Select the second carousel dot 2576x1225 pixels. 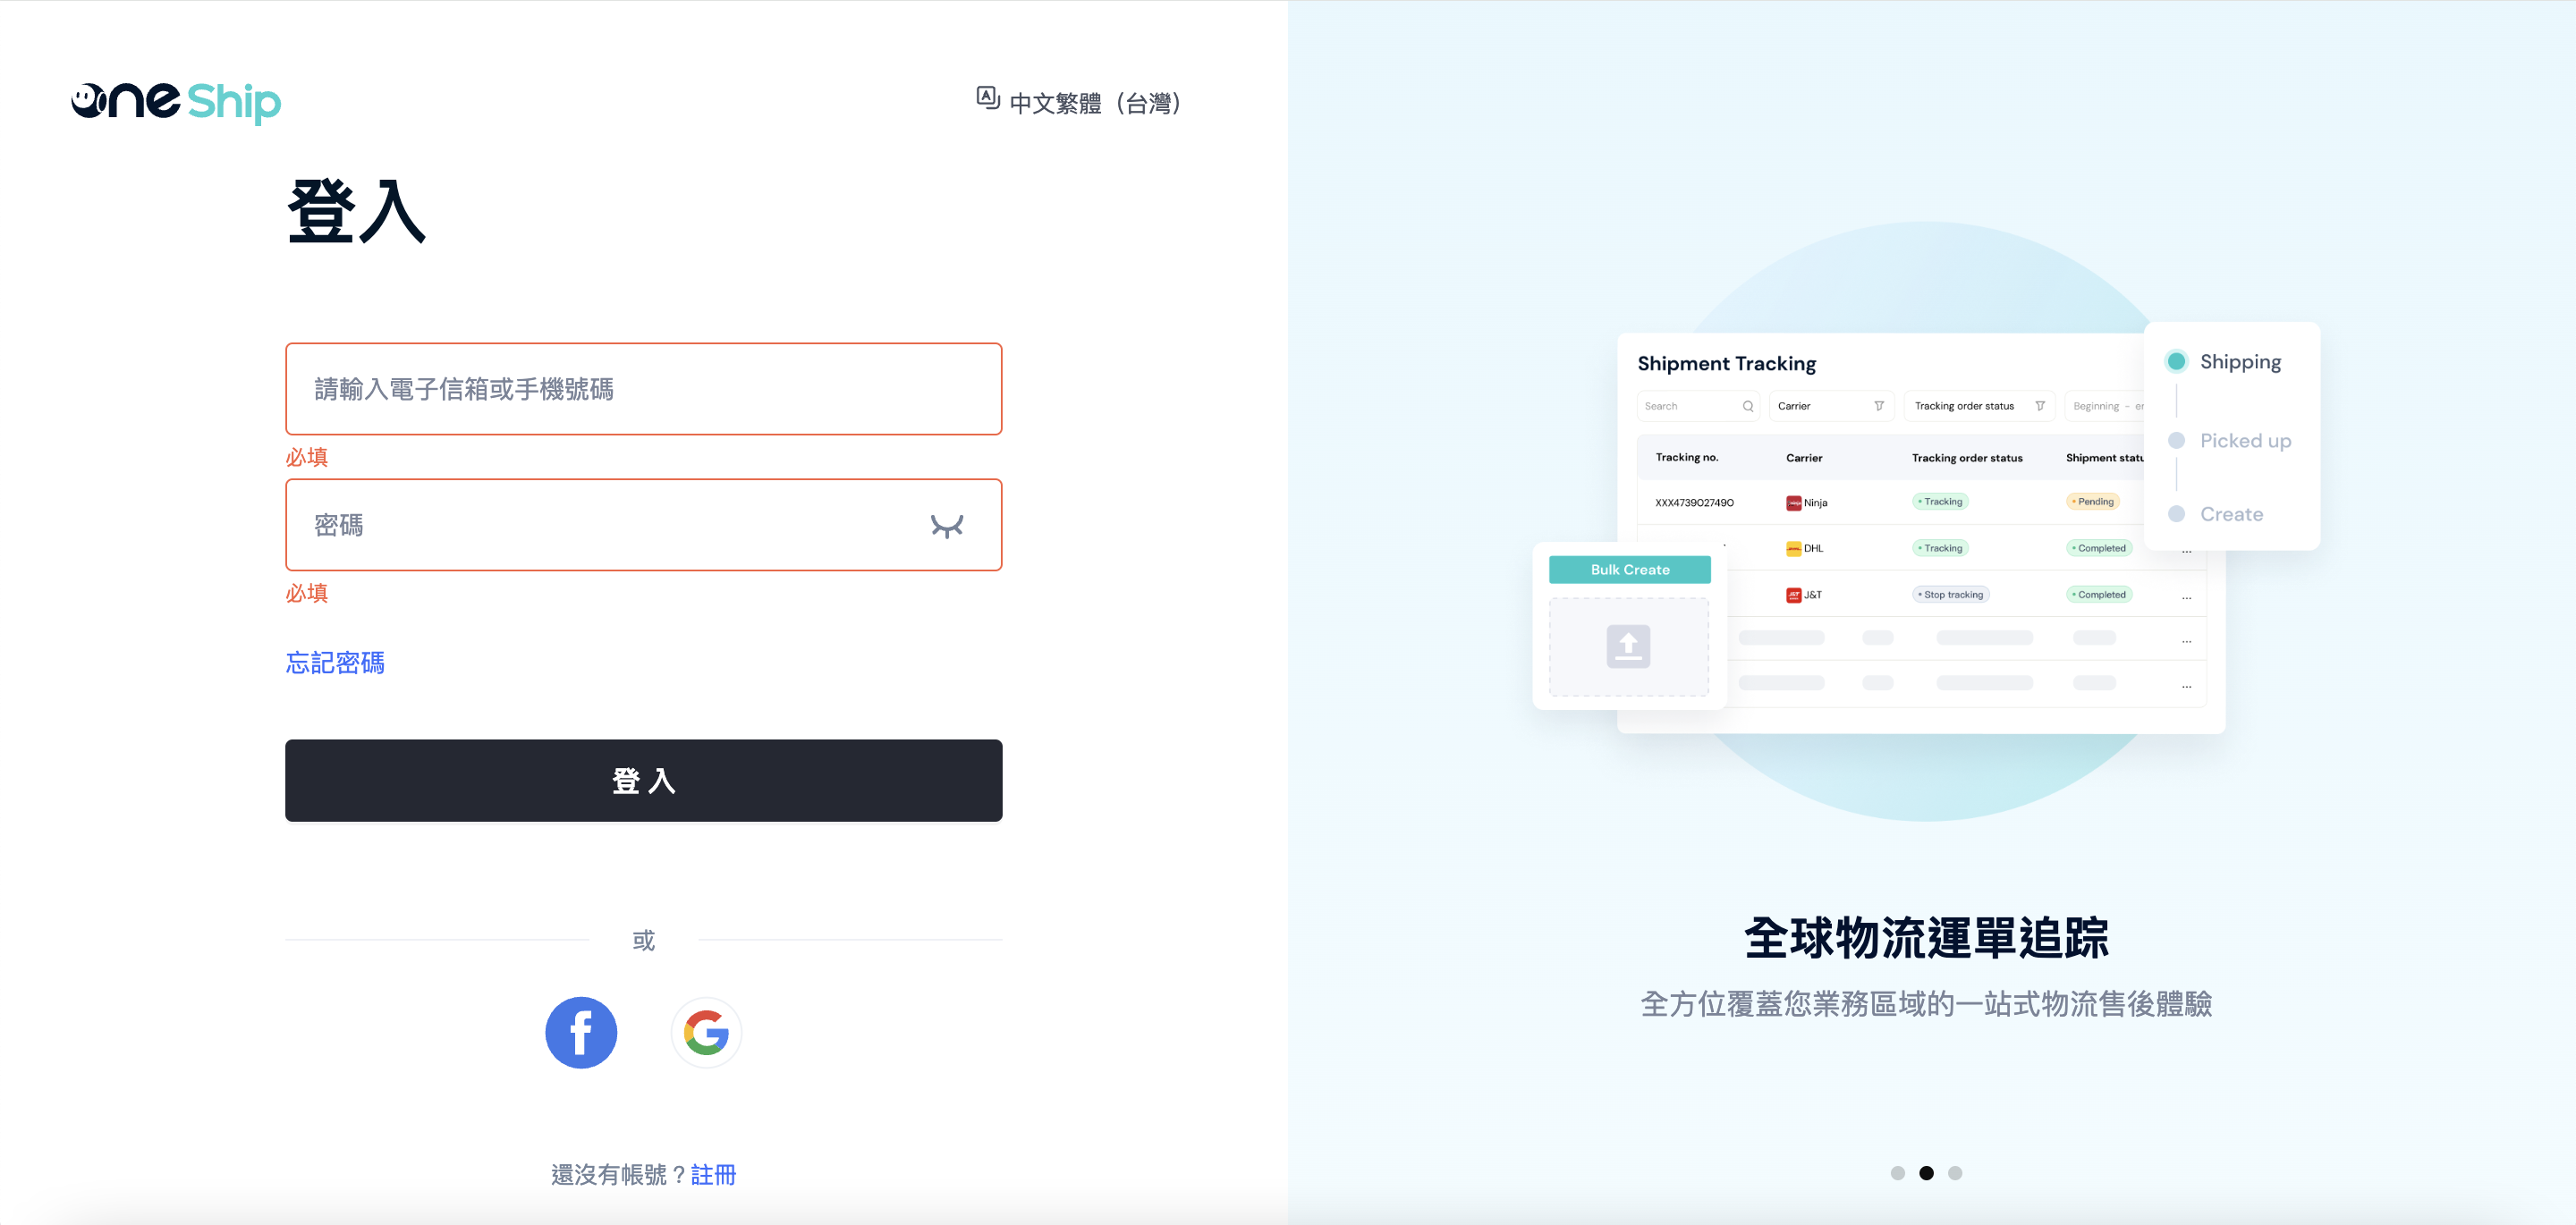(1926, 1172)
